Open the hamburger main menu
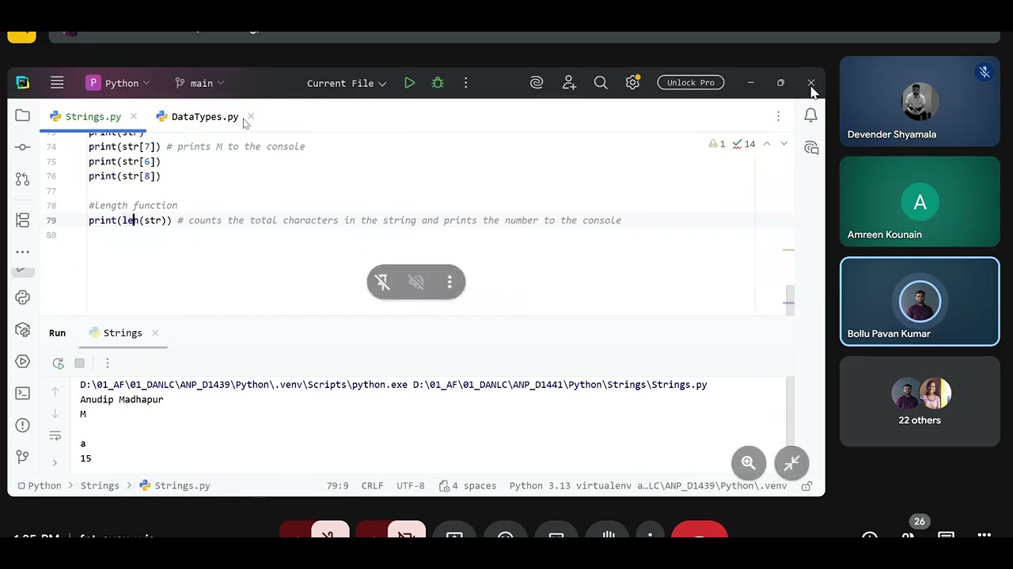This screenshot has width=1013, height=569. pyautogui.click(x=57, y=83)
